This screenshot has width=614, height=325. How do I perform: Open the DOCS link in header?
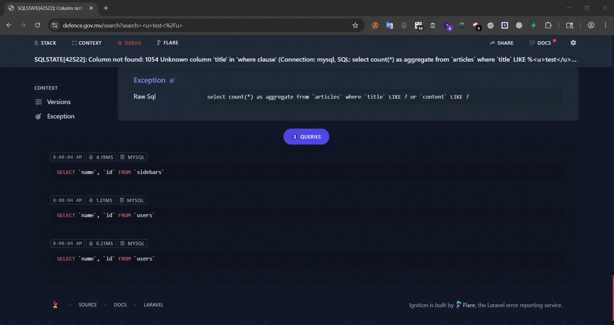540,43
